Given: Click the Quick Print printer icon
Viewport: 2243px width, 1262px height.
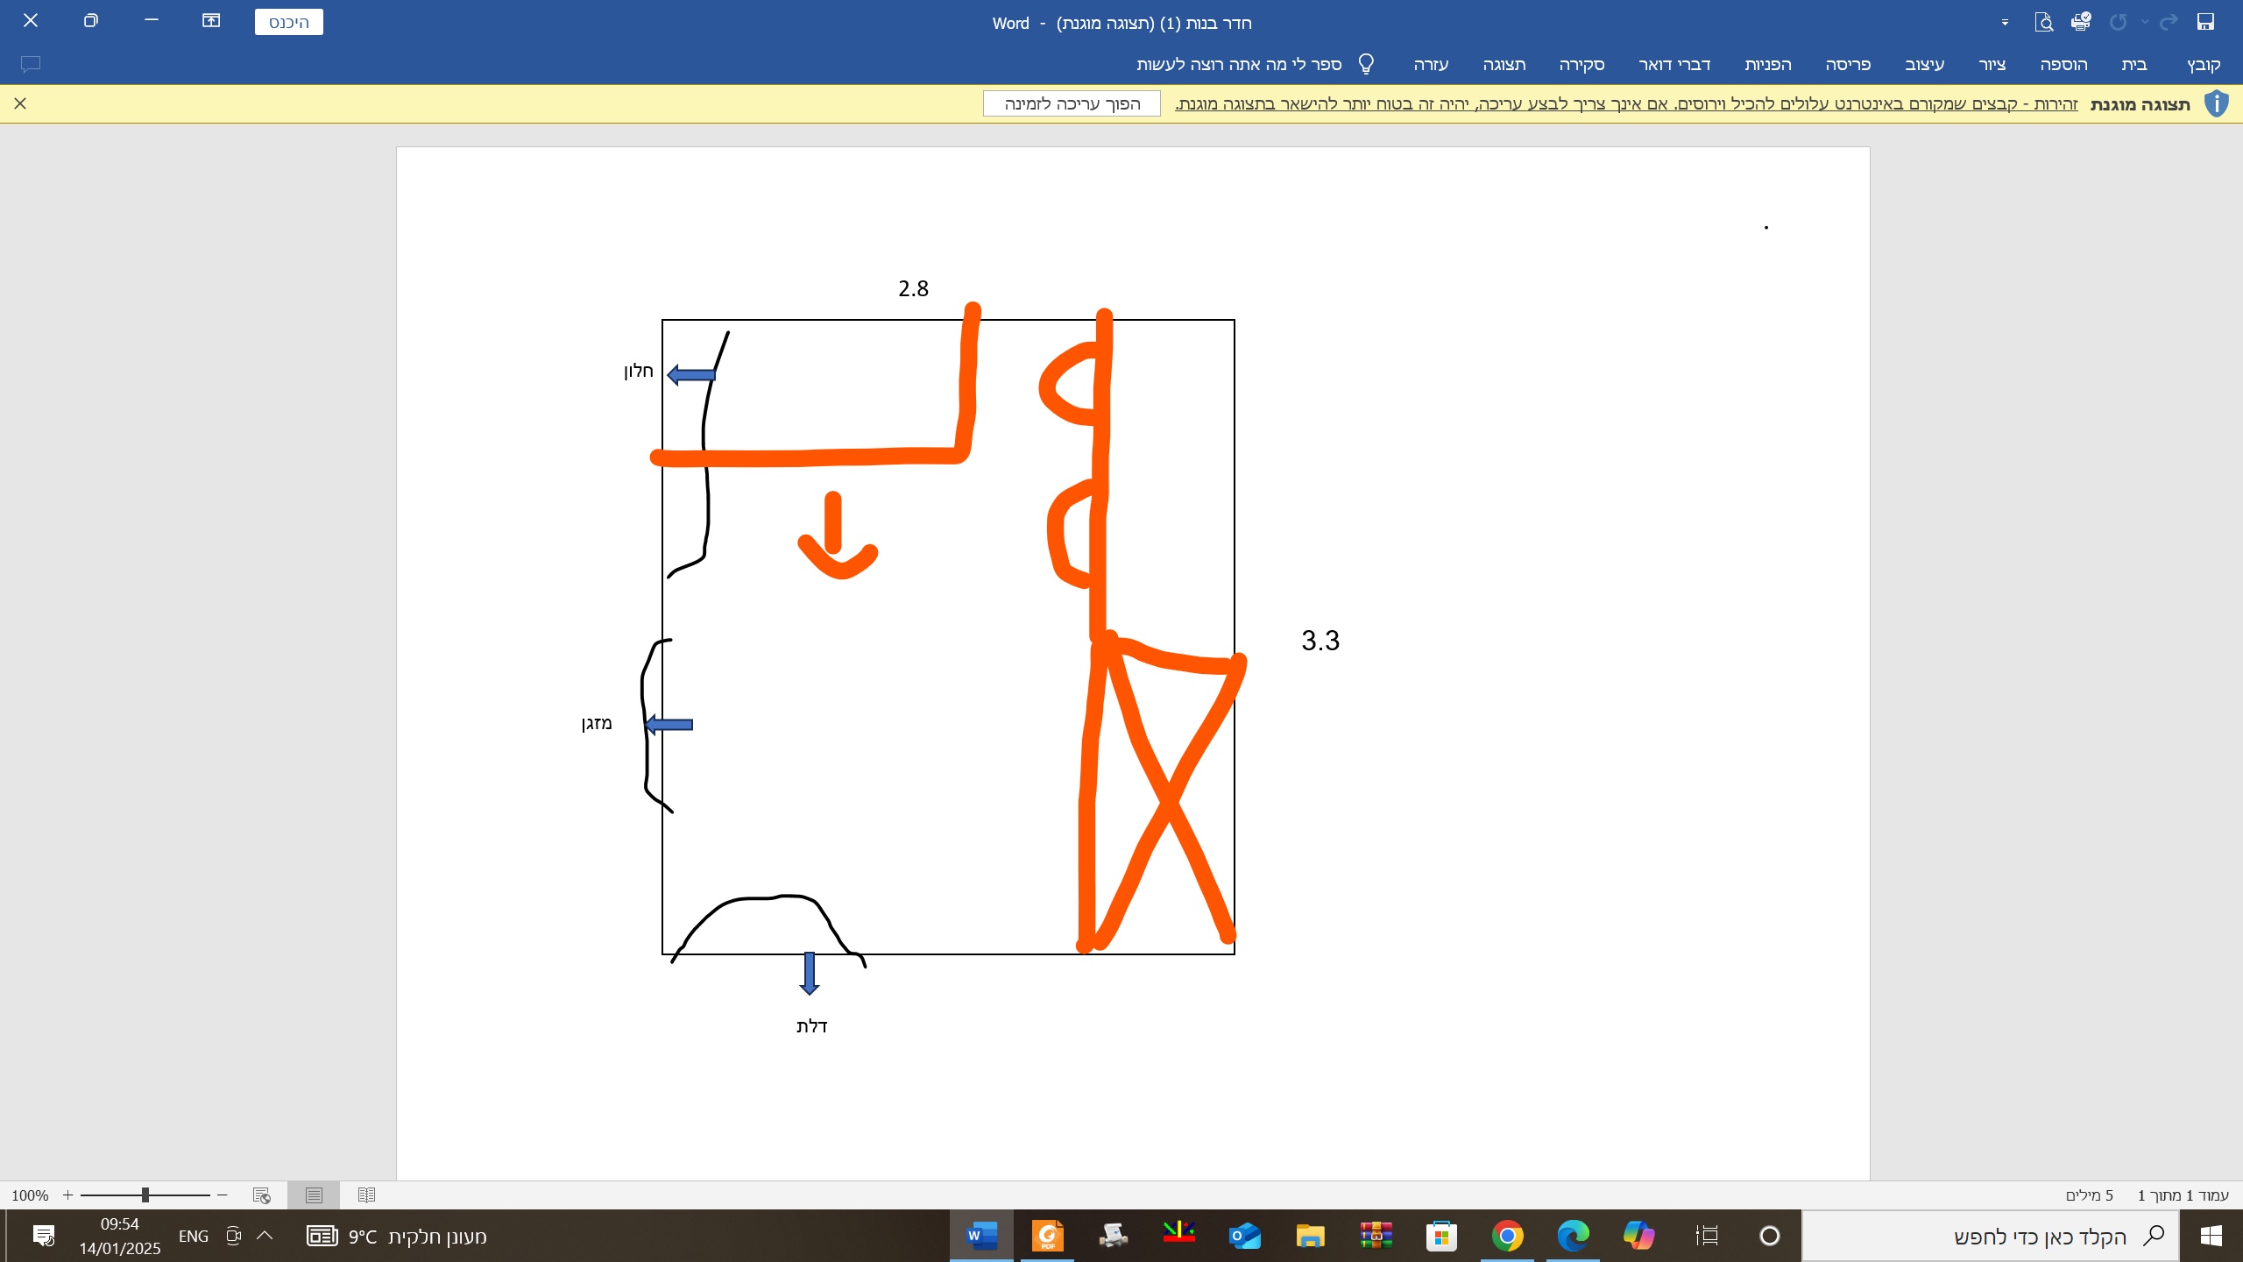Looking at the screenshot, I should point(2081,22).
